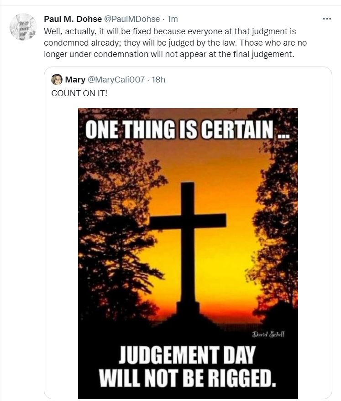This screenshot has width=341, height=401.
Task: Click the Paul M. Dohse display name
Action: click(x=73, y=19)
